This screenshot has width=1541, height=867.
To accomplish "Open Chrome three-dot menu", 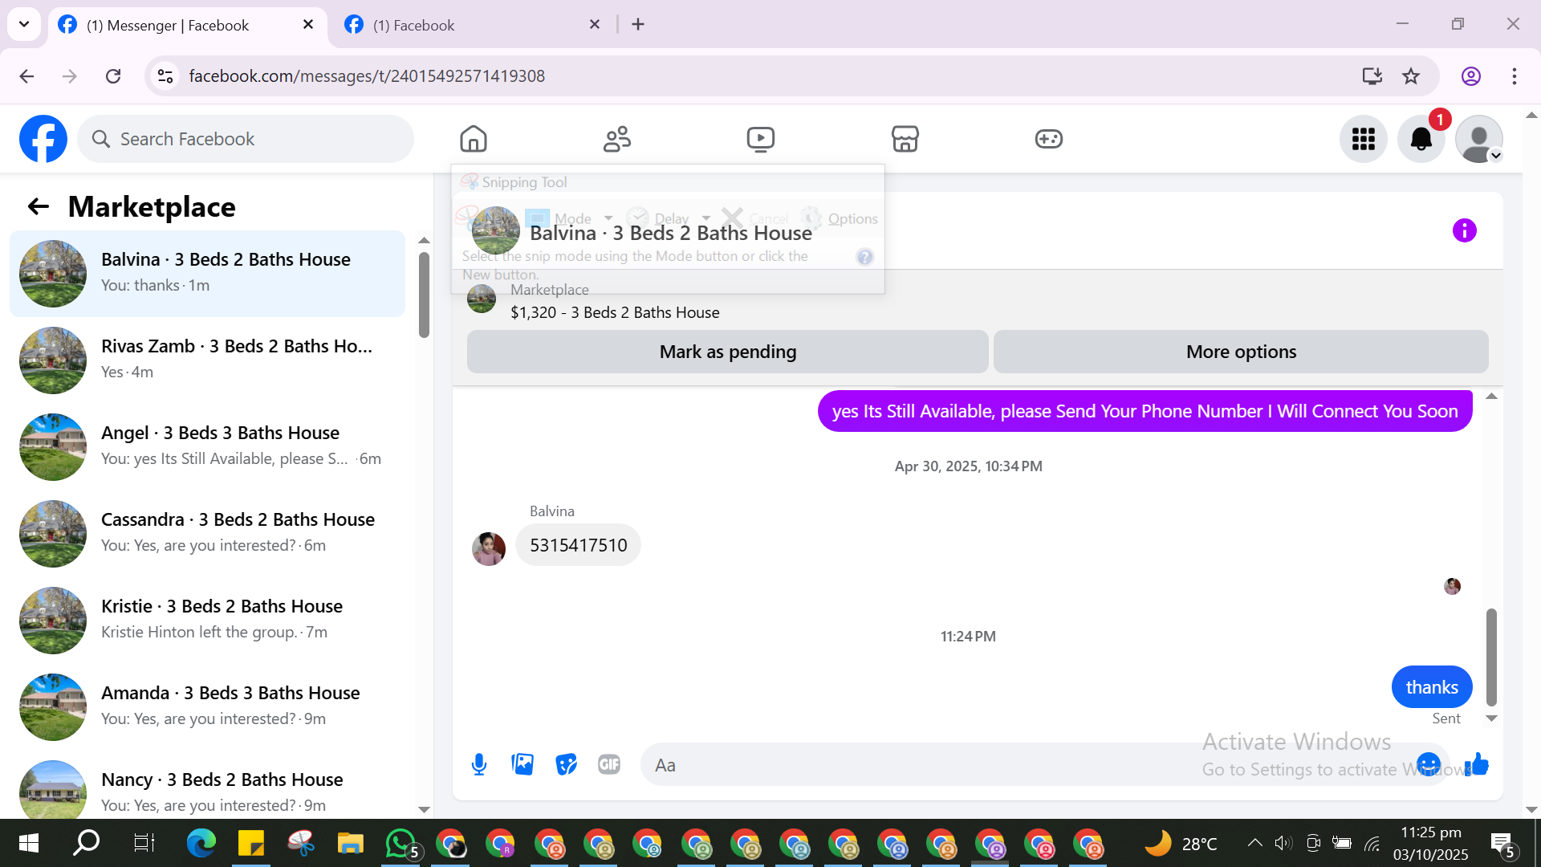I will [x=1515, y=76].
